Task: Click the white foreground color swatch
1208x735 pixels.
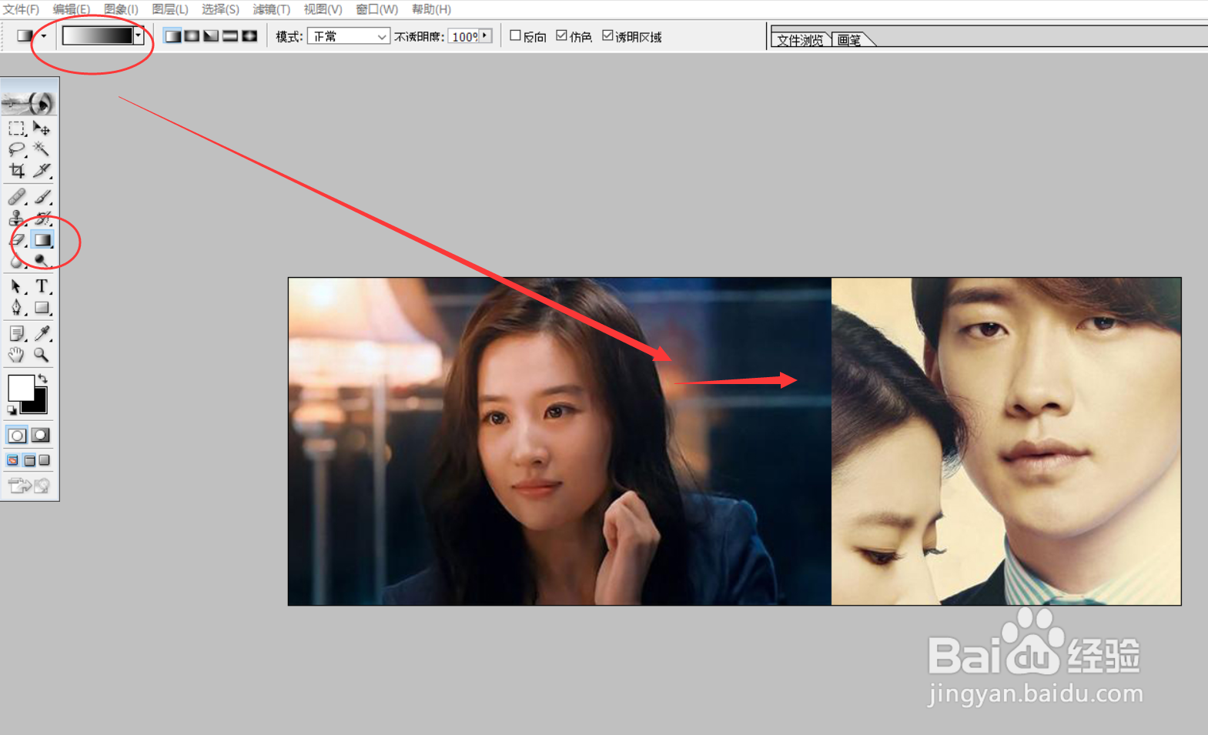Action: [21, 387]
